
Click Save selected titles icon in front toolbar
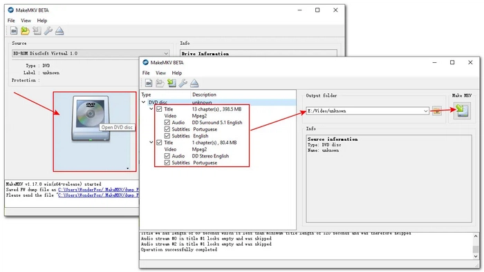pyautogui.click(x=171, y=83)
